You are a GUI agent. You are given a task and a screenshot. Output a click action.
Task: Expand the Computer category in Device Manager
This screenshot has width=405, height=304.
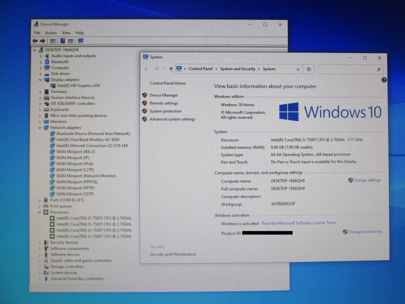[41, 68]
